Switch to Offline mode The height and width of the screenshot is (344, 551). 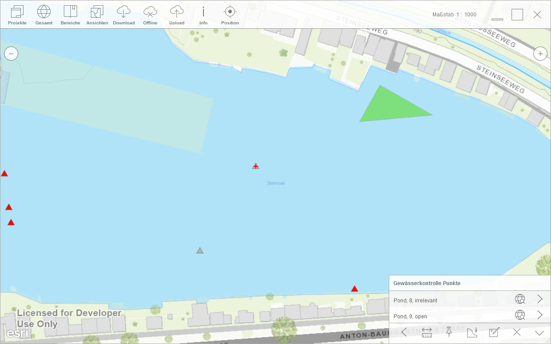click(x=150, y=15)
